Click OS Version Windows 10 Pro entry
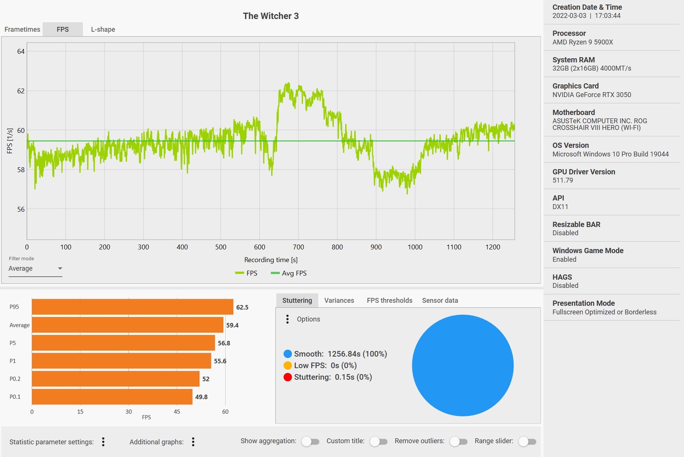This screenshot has height=457, width=684. (612, 150)
